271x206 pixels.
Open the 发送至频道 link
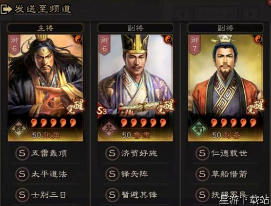pos(43,9)
